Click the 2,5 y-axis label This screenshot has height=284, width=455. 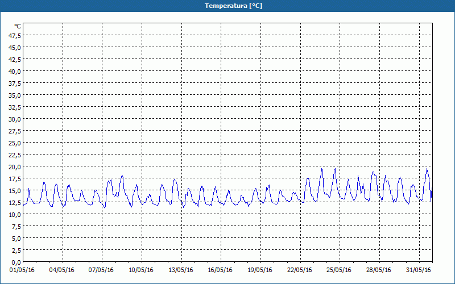[x=16, y=250]
